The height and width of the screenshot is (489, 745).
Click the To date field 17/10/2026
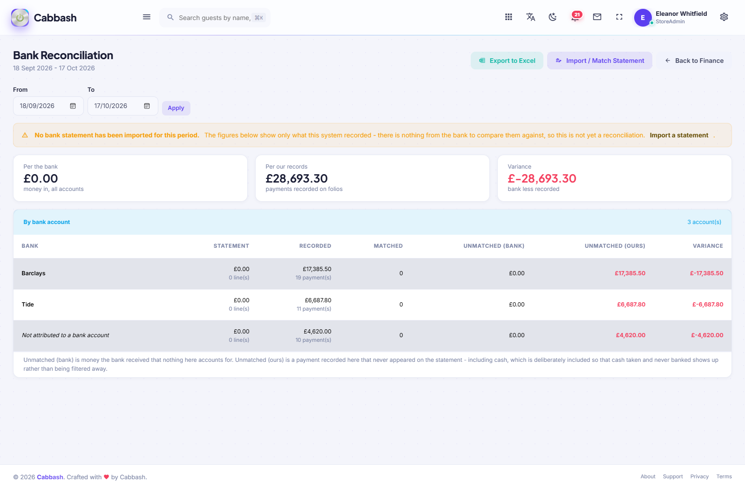tap(123, 106)
